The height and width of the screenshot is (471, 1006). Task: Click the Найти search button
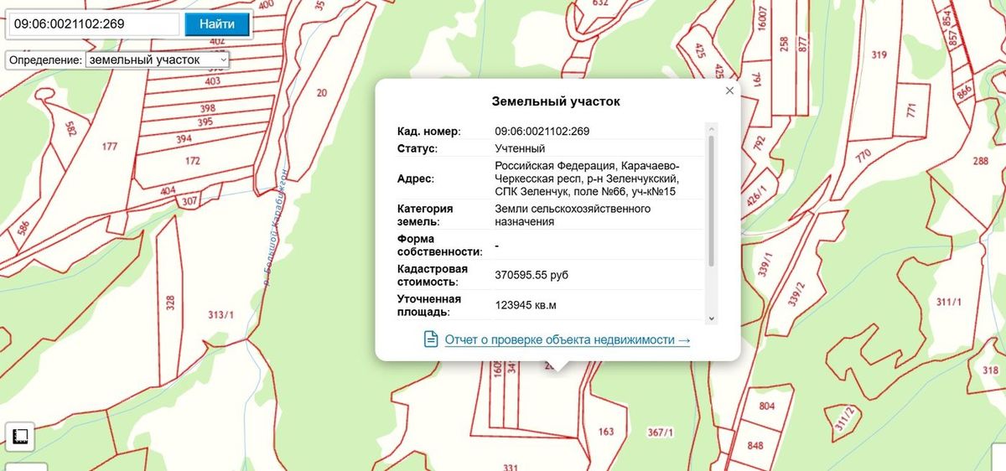pyautogui.click(x=217, y=23)
